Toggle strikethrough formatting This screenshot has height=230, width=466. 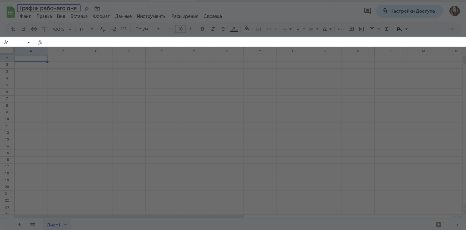[x=223, y=29]
